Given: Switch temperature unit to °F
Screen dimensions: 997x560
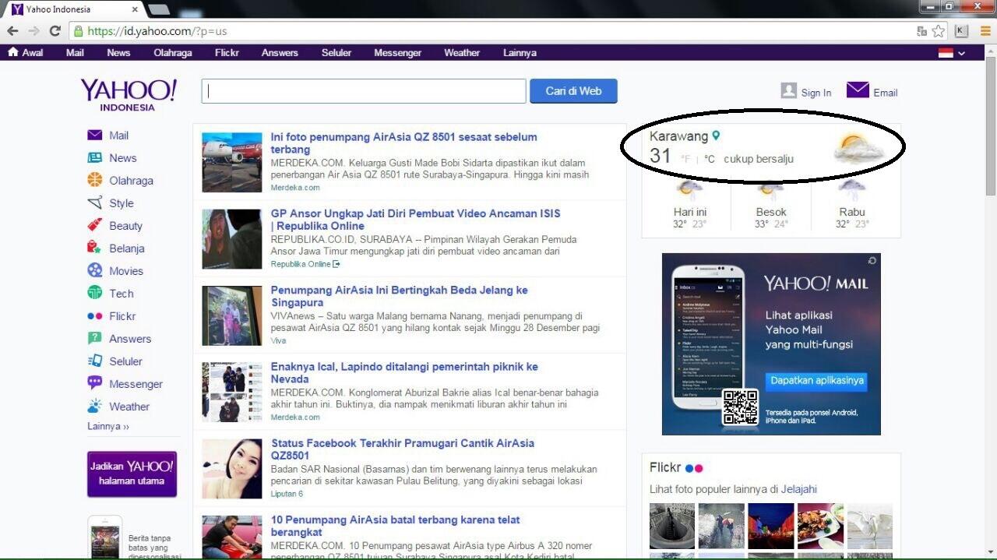Looking at the screenshot, I should pyautogui.click(x=685, y=159).
